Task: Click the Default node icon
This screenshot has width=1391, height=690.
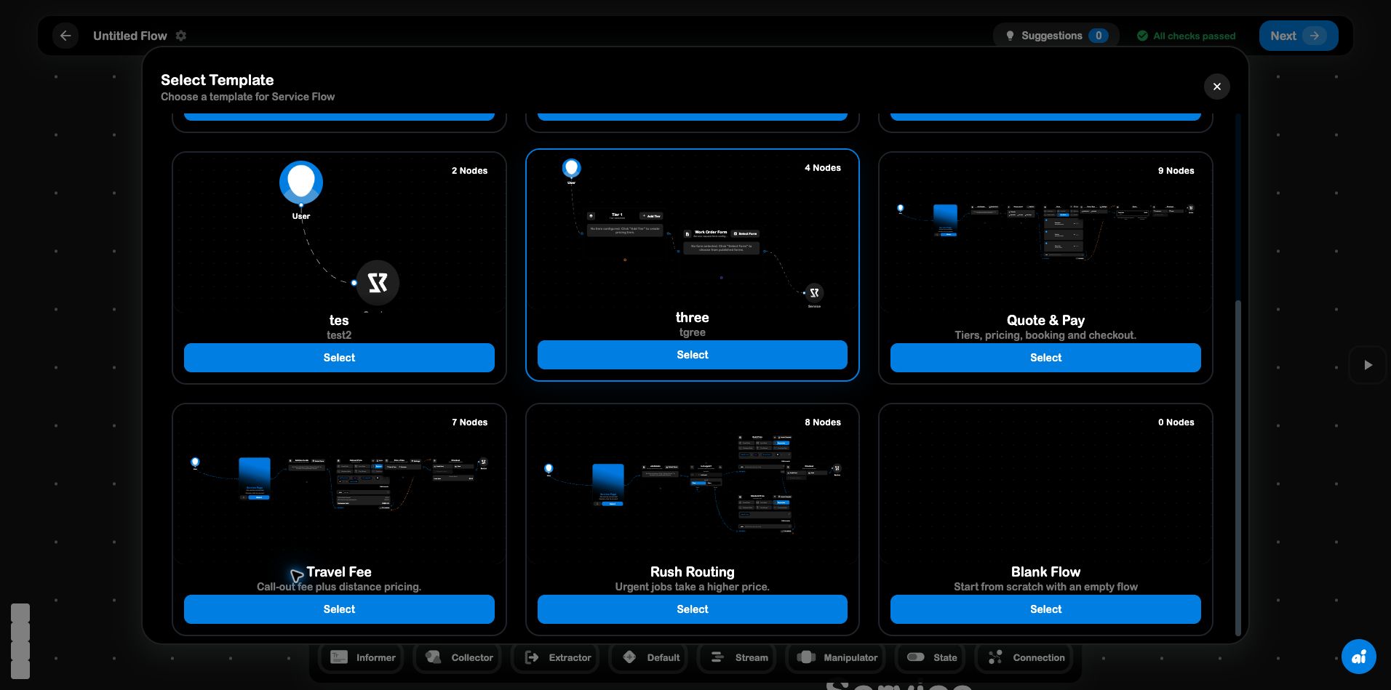Action: pyautogui.click(x=630, y=657)
